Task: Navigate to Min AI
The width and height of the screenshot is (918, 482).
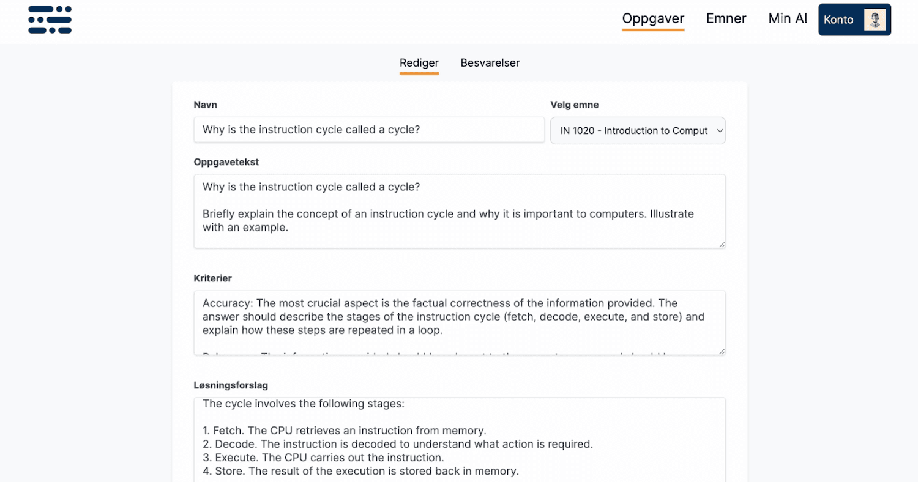Action: pyautogui.click(x=788, y=18)
